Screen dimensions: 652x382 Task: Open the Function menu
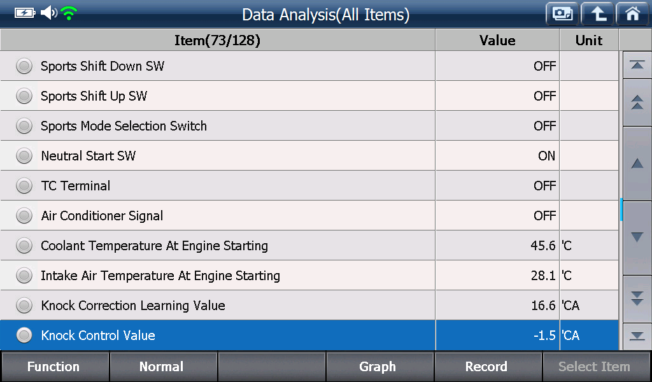coord(55,367)
